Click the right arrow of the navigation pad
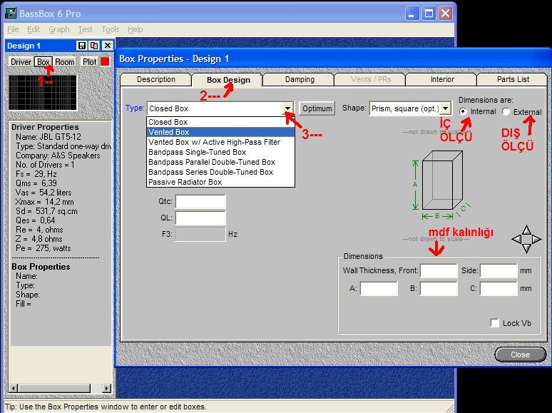Viewport: 552px width, 413px height. pos(536,239)
